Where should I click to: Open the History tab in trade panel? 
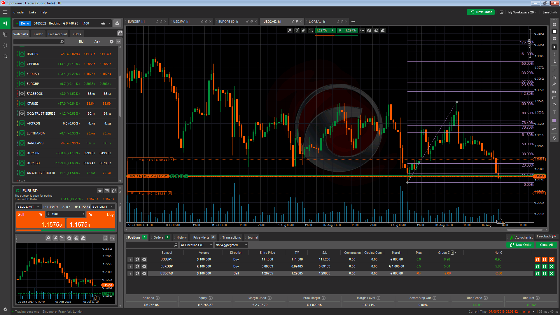(x=181, y=237)
